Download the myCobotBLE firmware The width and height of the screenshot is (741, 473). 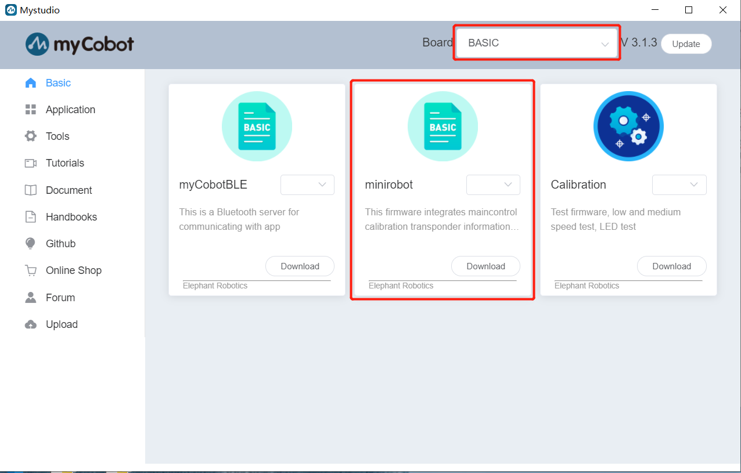click(x=300, y=266)
